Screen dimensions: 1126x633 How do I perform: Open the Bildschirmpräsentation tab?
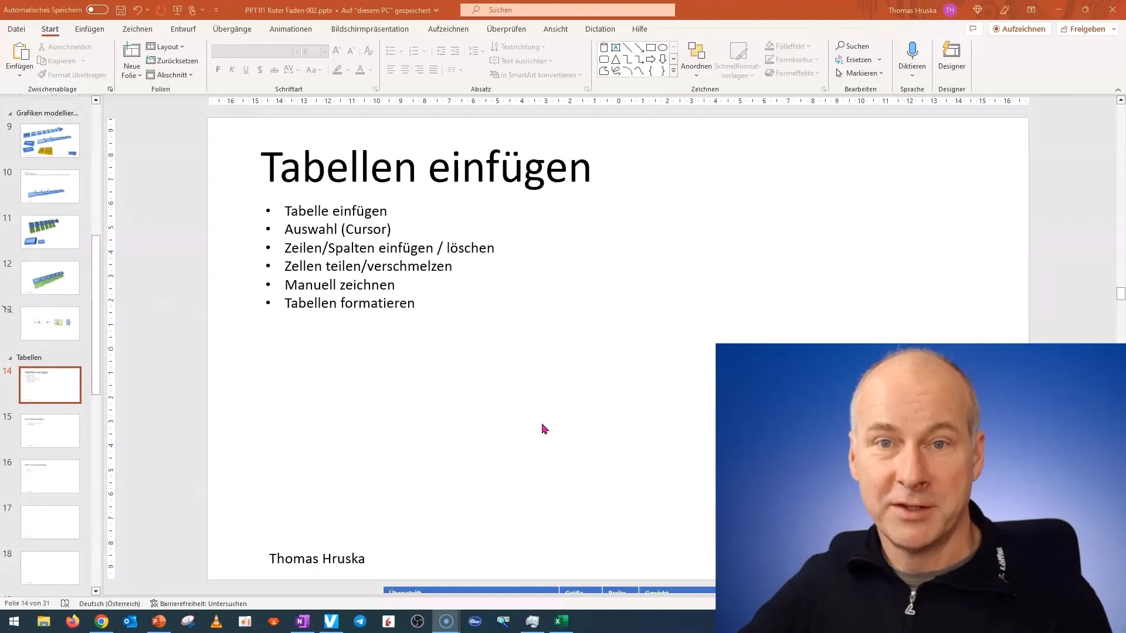point(370,29)
